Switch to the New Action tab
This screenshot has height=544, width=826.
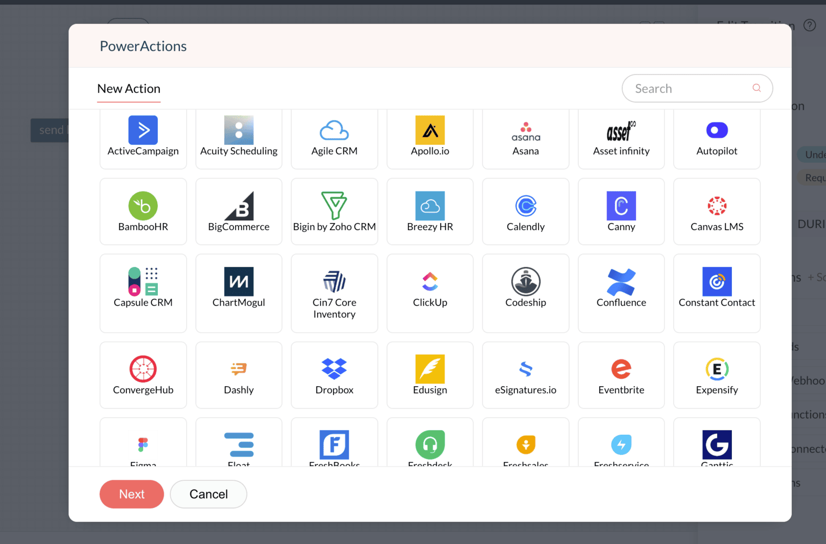pos(129,89)
